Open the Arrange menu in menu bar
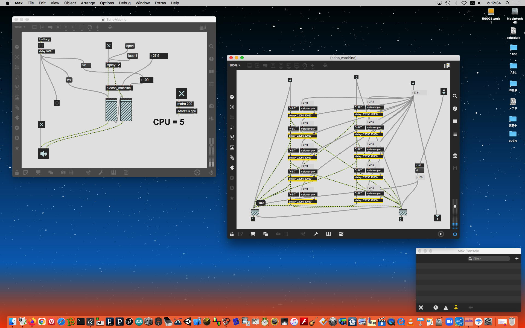Image resolution: width=525 pixels, height=328 pixels. pos(88,3)
